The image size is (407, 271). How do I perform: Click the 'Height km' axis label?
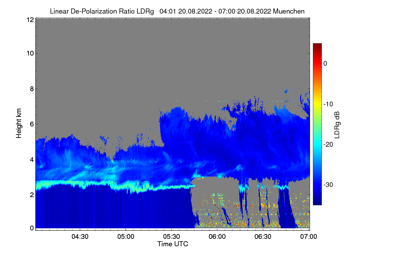[19, 123]
